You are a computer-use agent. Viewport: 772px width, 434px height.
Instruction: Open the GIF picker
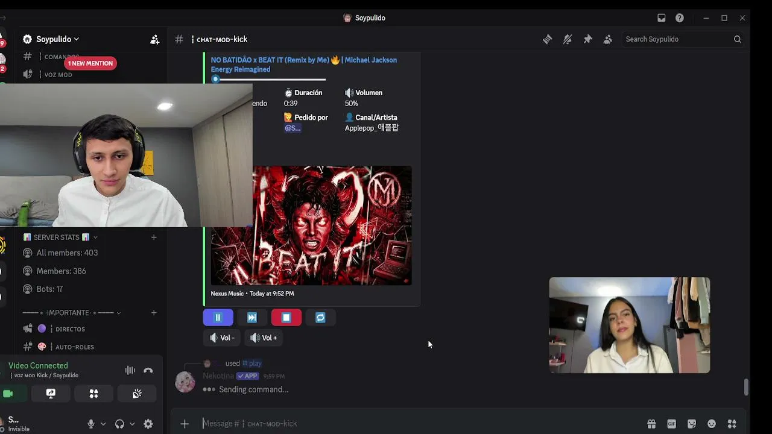(671, 424)
